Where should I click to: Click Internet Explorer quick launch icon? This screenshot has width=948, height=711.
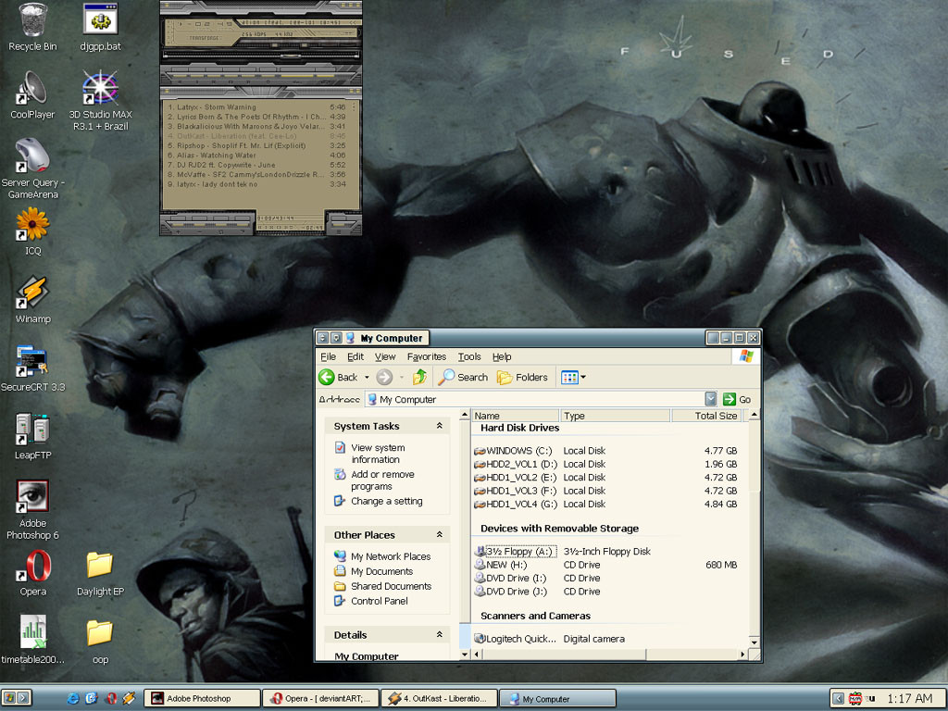[x=73, y=698]
